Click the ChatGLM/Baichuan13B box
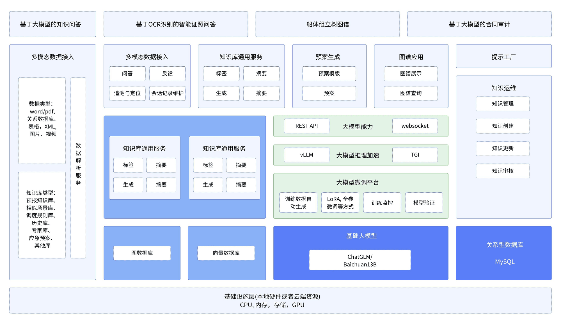Viewport: 561px width, 322px height. point(360,260)
